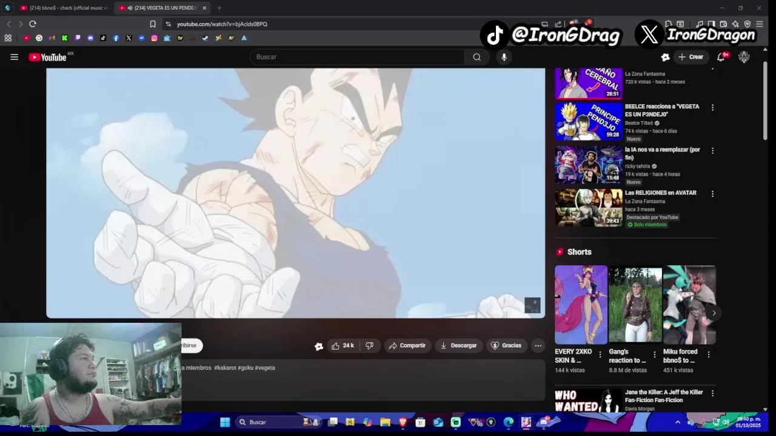Open the Instagram bookmark
776x436 pixels.
tap(154, 38)
